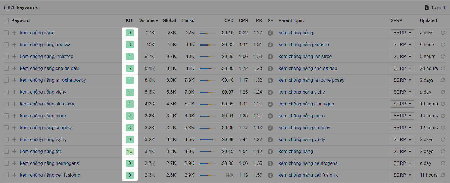Add 'kem chống nắng la roche posay' plus icon

click(14, 80)
